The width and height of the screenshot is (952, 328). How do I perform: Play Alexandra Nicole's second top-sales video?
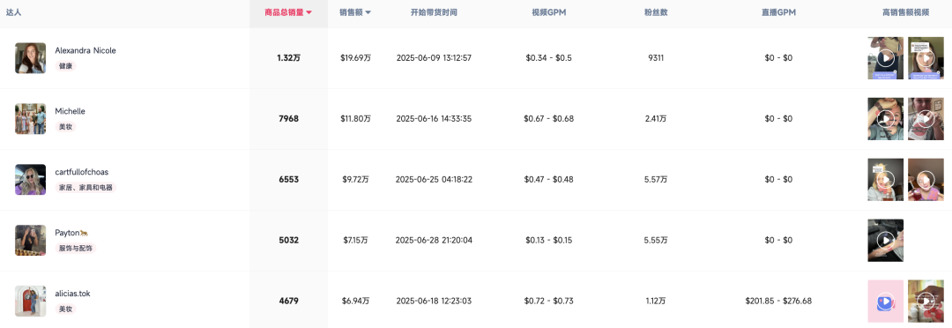[x=926, y=57]
